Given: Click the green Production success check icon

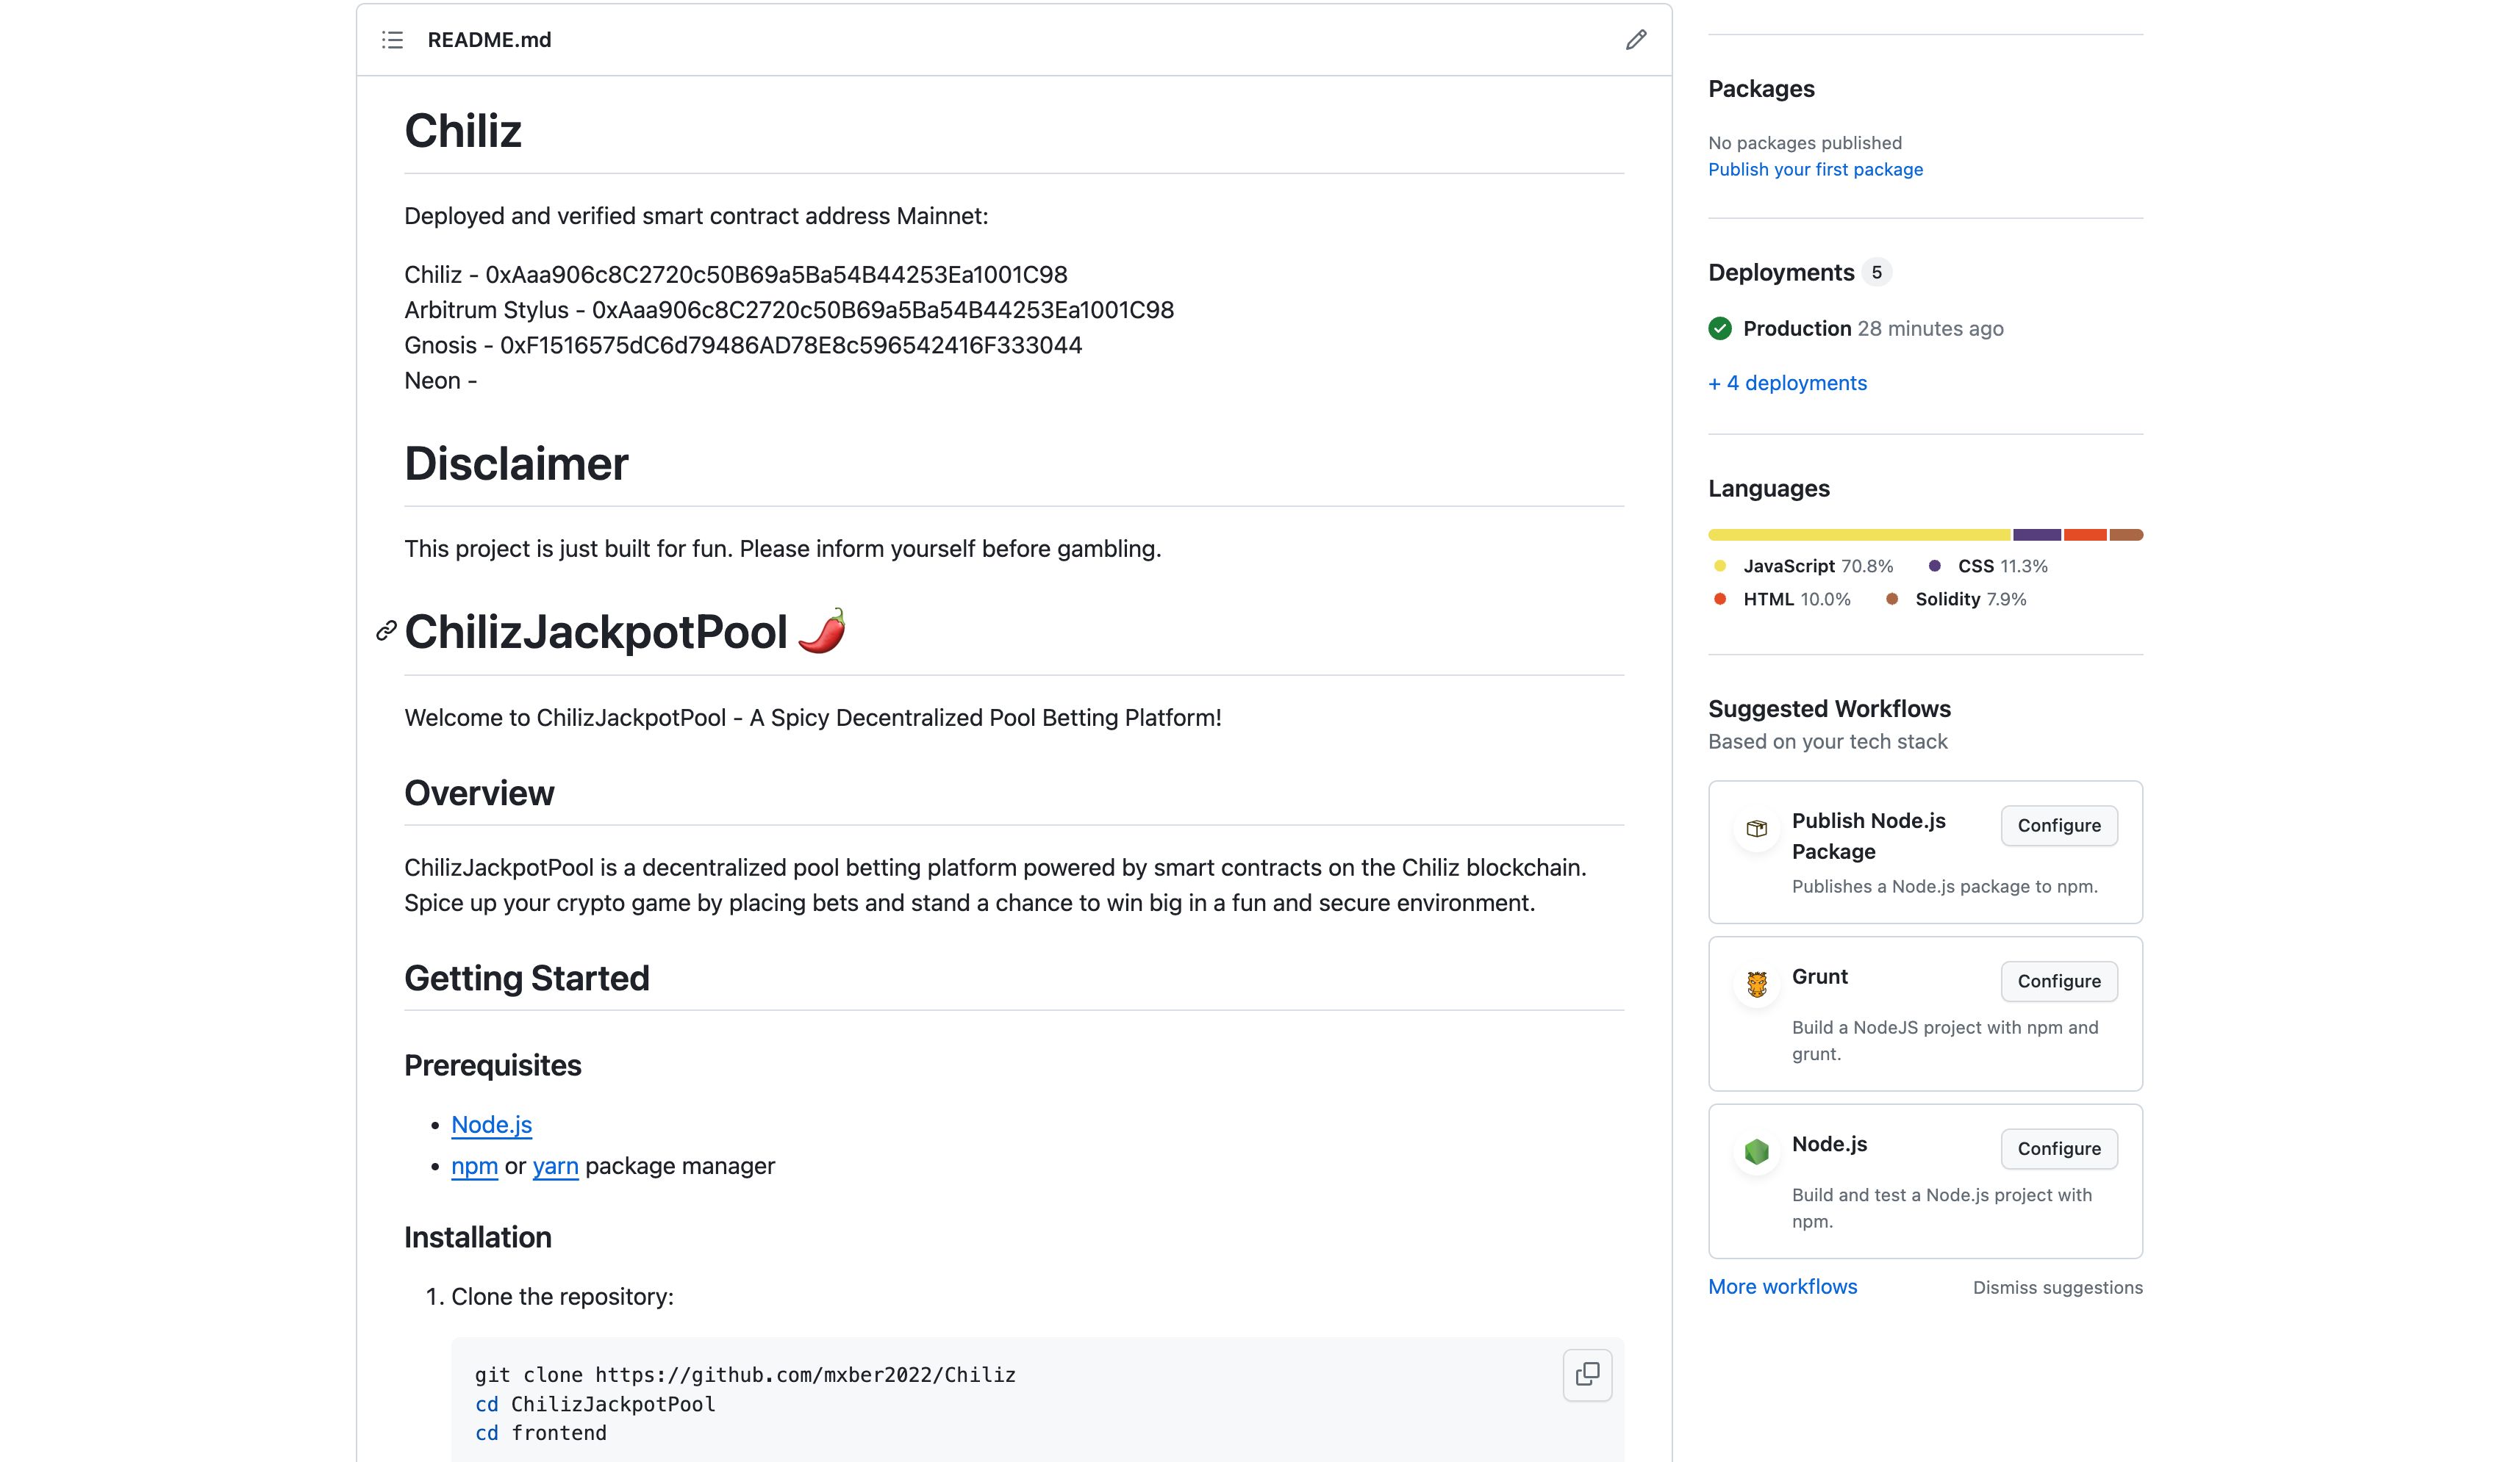Looking at the screenshot, I should 1720,329.
